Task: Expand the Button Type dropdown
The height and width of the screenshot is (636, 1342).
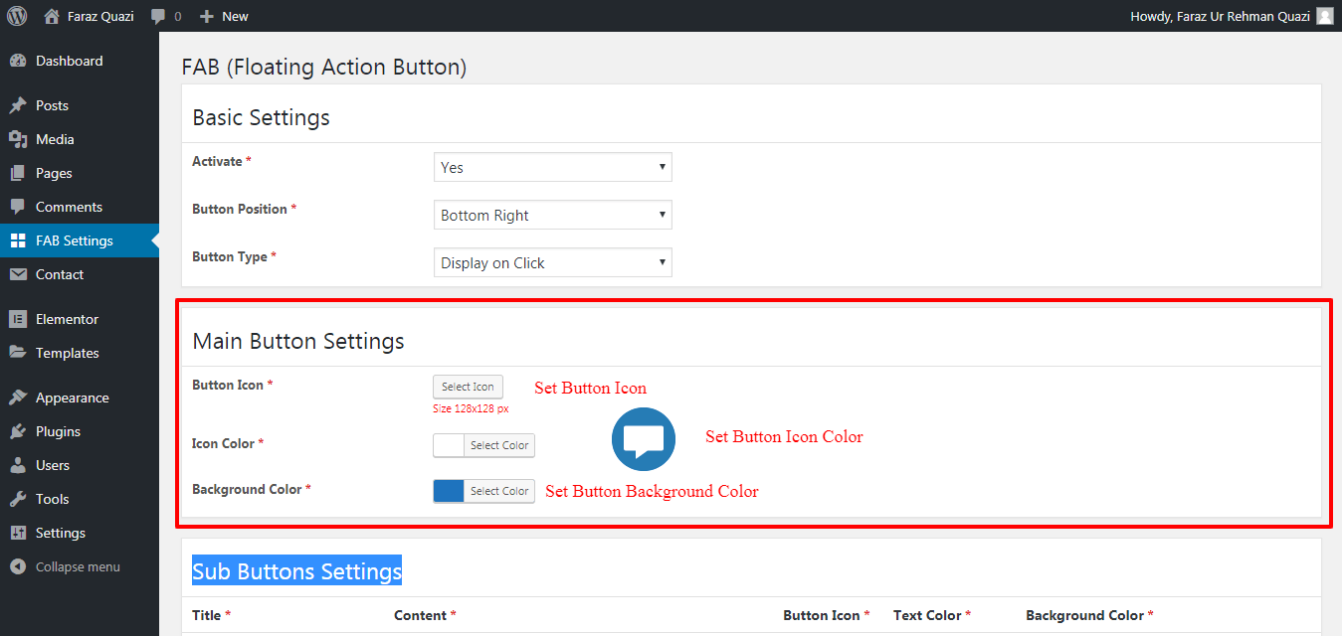Action: (552, 263)
